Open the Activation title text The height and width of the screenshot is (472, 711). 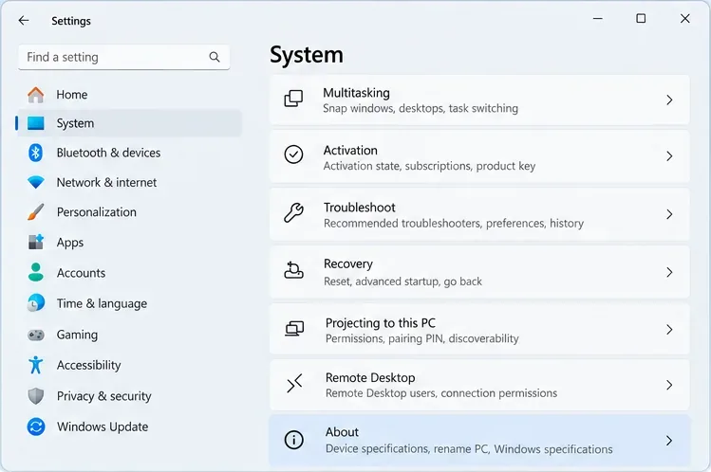350,151
